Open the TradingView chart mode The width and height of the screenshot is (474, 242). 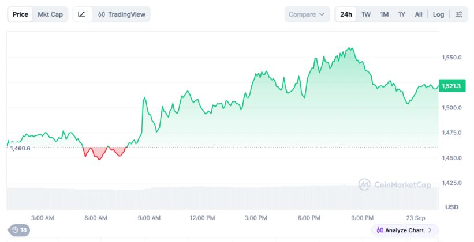122,14
